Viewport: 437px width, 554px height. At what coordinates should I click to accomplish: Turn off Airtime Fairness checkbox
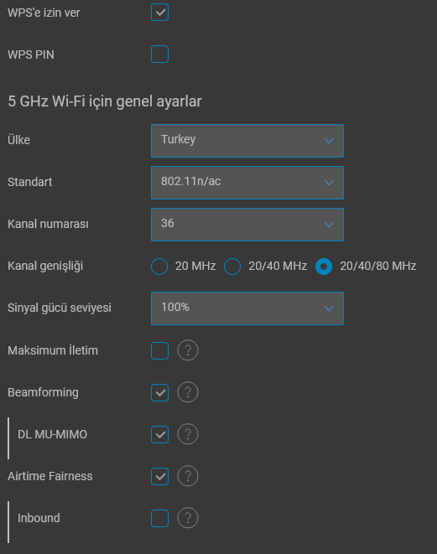[160, 476]
